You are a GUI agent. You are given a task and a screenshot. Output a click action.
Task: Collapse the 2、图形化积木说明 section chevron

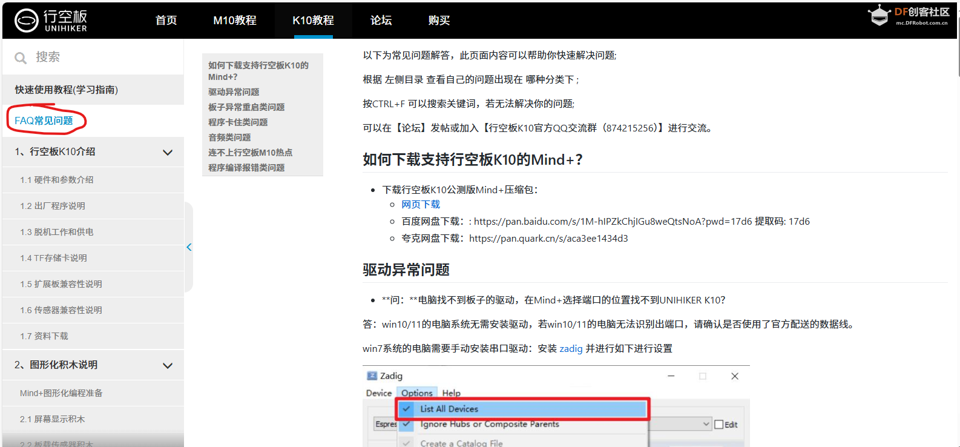point(168,366)
